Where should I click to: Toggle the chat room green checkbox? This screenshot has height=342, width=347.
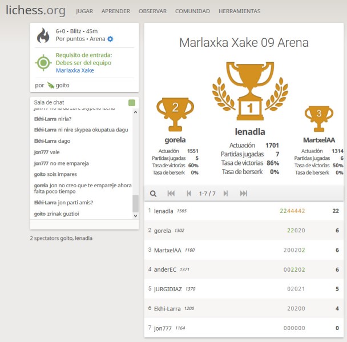[x=132, y=103]
